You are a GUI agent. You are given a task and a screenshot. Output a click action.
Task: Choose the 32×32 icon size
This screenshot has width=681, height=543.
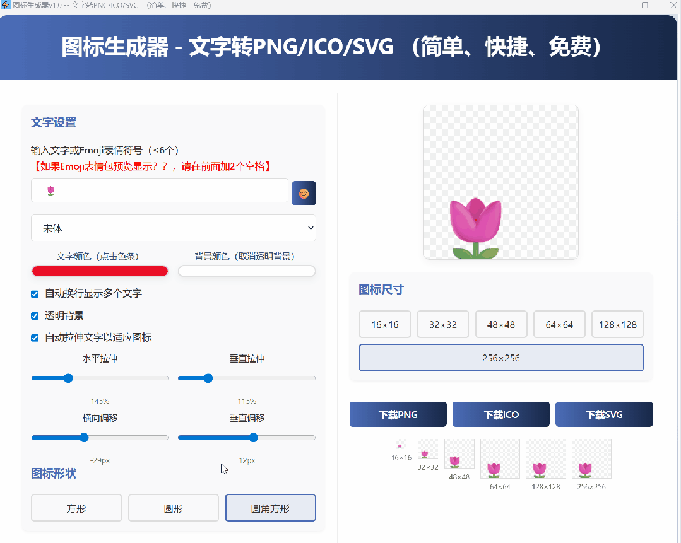point(443,324)
